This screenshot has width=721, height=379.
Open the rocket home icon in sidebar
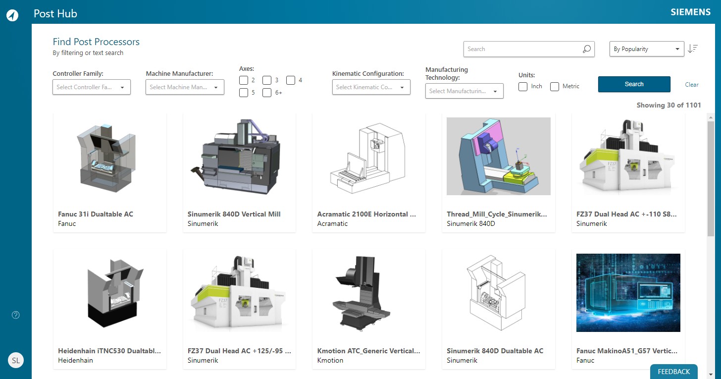coord(12,15)
